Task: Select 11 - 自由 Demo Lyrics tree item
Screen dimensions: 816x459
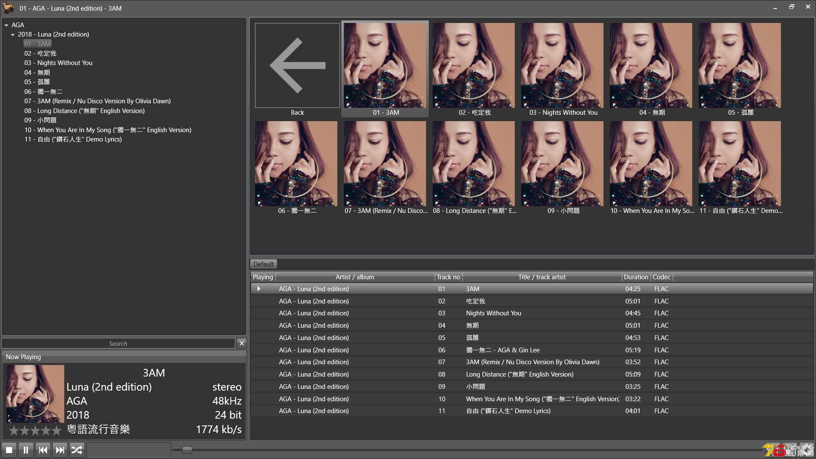Action: (x=73, y=139)
